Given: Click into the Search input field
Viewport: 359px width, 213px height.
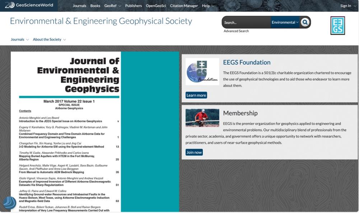Looking at the screenshot, I should 246,22.
